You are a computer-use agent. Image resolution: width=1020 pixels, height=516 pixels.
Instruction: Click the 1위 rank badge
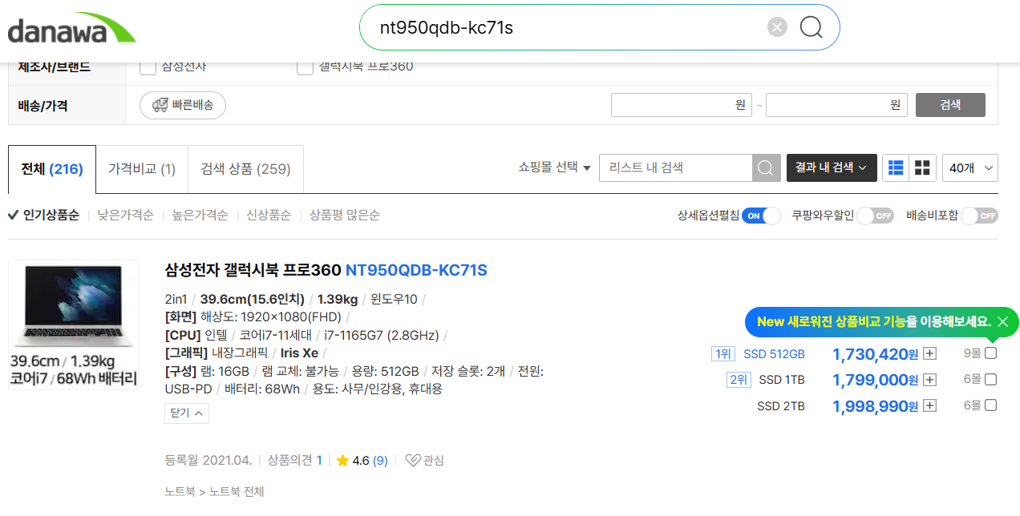coord(723,354)
